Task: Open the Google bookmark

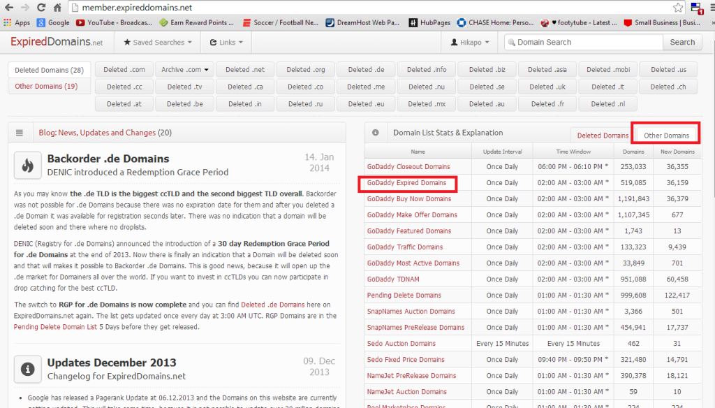Action: [53, 22]
